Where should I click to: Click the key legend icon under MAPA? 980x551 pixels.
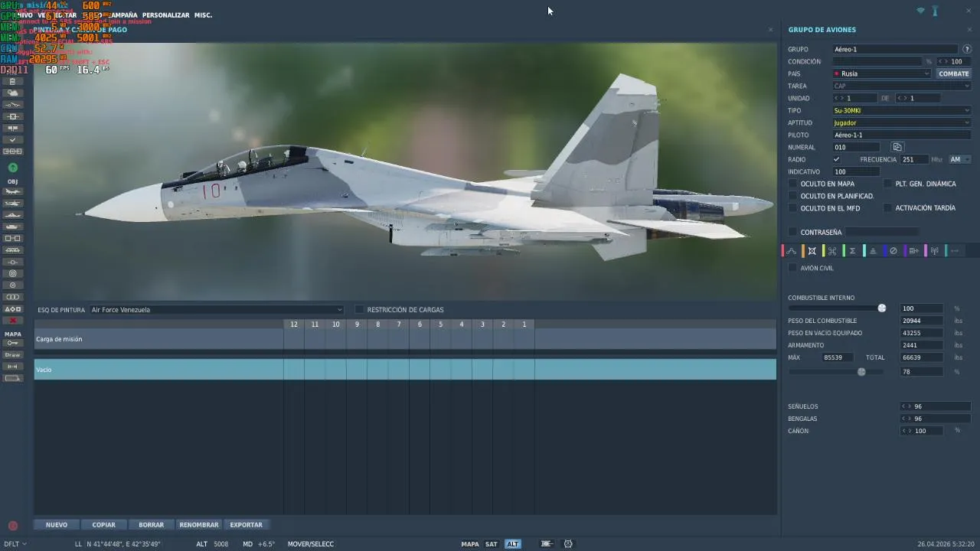pos(12,343)
